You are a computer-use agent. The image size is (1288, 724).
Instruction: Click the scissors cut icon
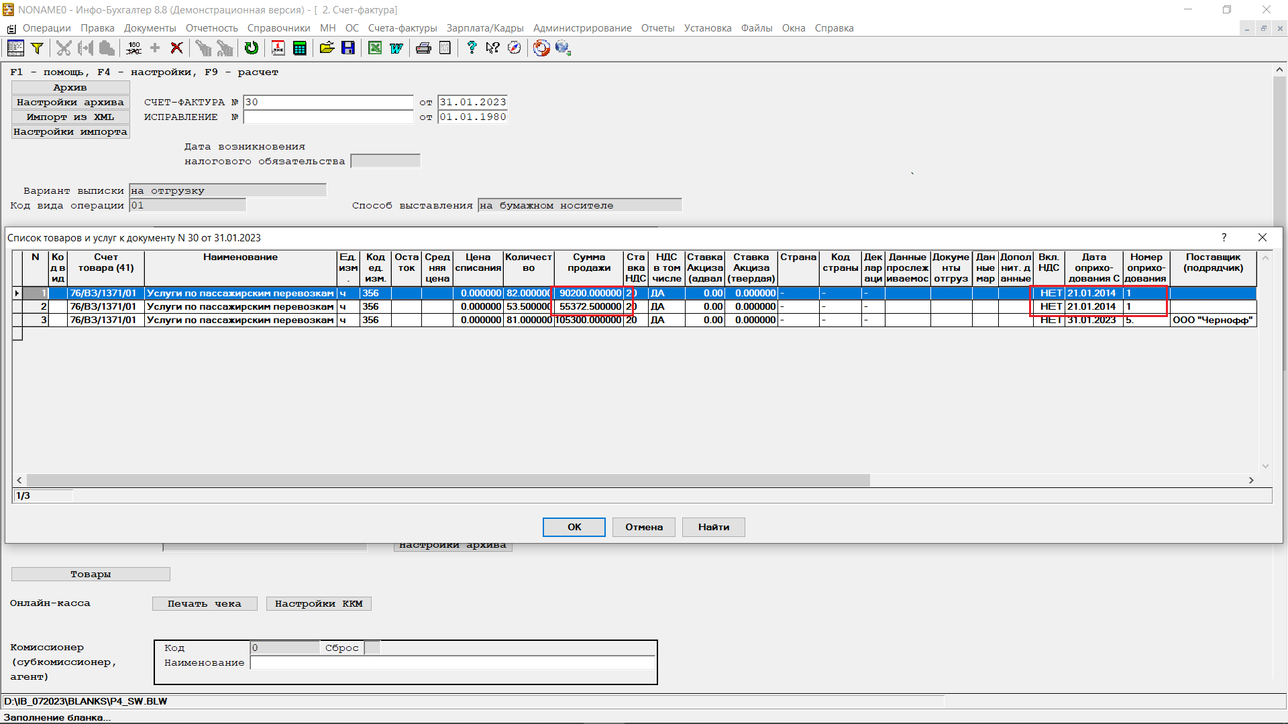click(x=64, y=48)
